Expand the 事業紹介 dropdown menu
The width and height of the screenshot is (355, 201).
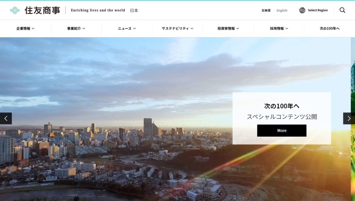tap(76, 28)
